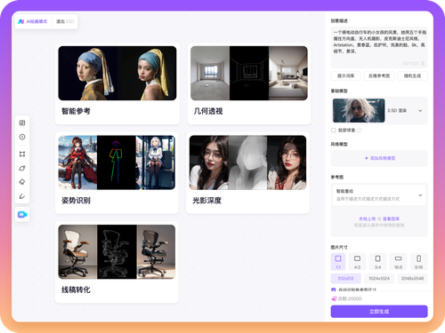The width and height of the screenshot is (445, 333).
Task: Select the lasso selection tool
Action: [x=22, y=168]
